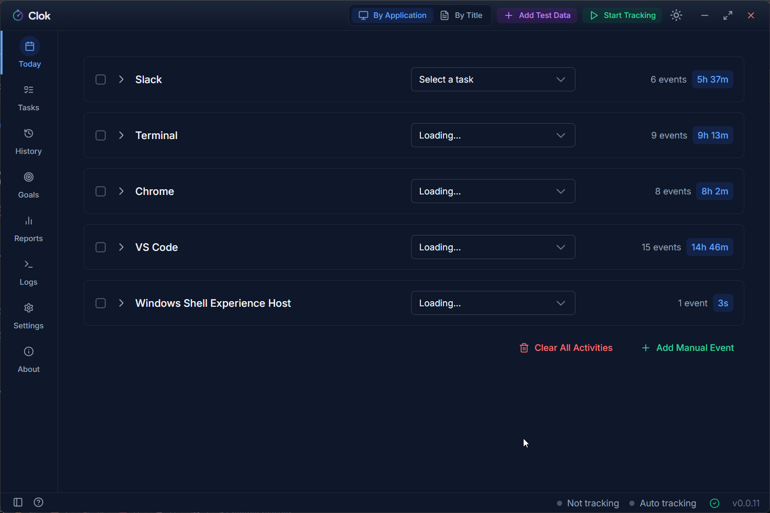Click the 1 event label
The width and height of the screenshot is (770, 513).
(x=693, y=303)
